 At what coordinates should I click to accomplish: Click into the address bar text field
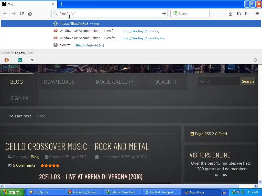(110, 14)
